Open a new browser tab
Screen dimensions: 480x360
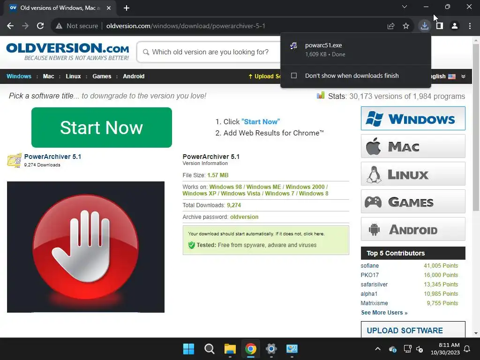[x=127, y=8]
